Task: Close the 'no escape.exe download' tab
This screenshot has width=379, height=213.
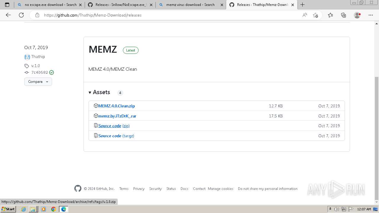Action: pos(80,5)
